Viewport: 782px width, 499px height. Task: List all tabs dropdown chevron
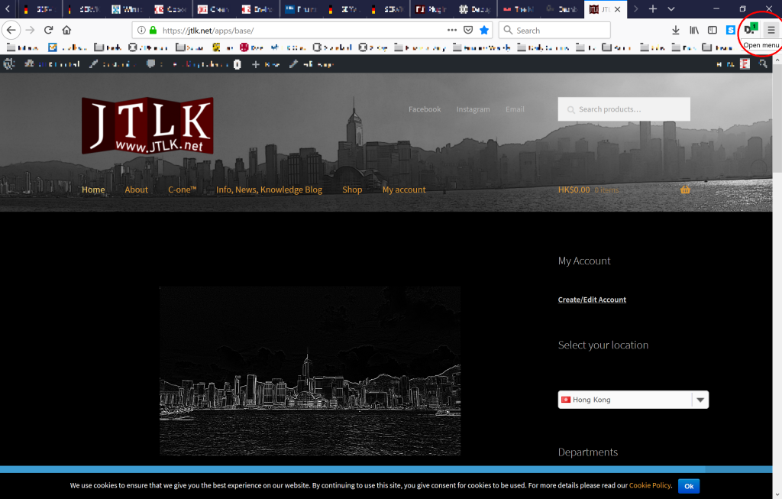pos(671,9)
